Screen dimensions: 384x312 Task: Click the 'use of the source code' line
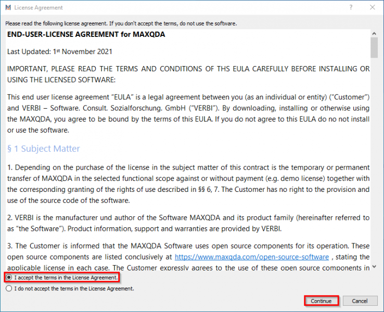pyautogui.click(x=69, y=200)
